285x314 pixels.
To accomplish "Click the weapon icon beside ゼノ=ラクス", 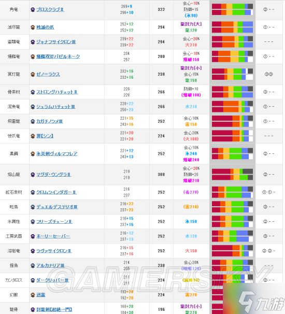I will (x=33, y=74).
